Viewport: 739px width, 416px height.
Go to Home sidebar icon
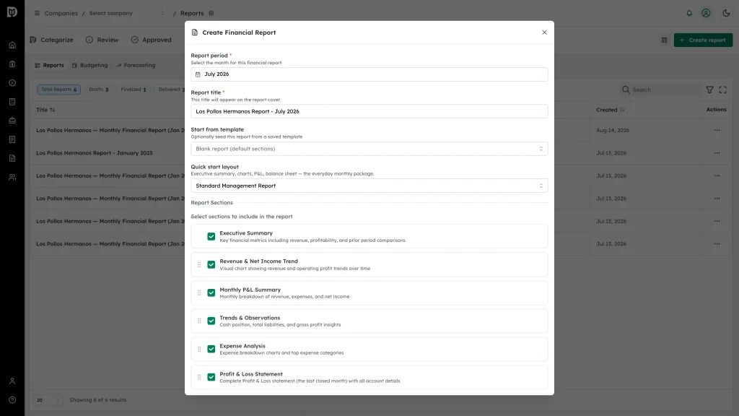[x=12, y=45]
